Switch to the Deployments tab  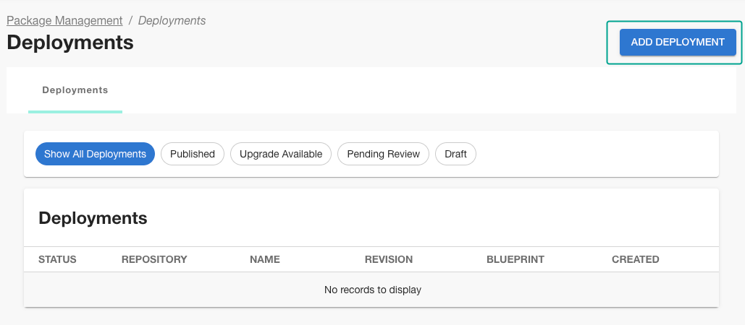[75, 90]
